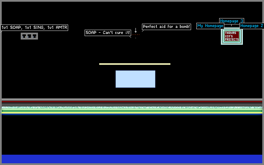Open the Homepage 2 link sign

coord(252,26)
